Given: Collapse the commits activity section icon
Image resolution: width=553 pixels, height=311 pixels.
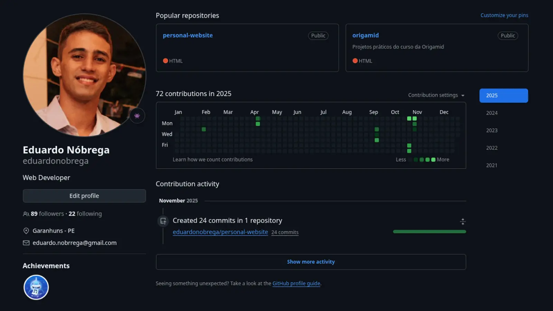Looking at the screenshot, I should click(462, 222).
